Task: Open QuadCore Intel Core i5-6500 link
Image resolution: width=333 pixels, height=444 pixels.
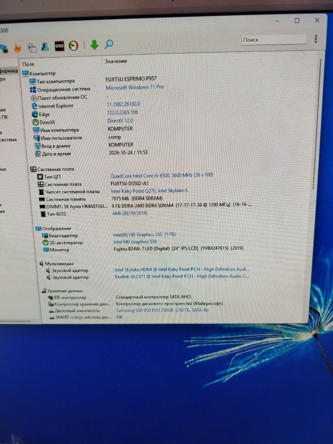Action: point(162,176)
